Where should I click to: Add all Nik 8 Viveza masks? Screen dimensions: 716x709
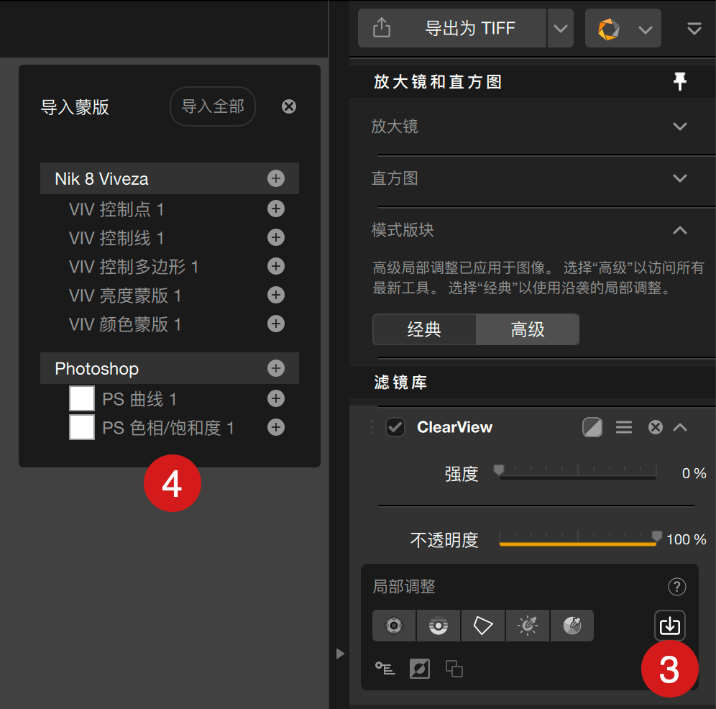276,178
